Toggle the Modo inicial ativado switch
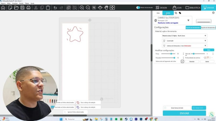This screenshot has height=121, width=216. click(x=138, y=8)
